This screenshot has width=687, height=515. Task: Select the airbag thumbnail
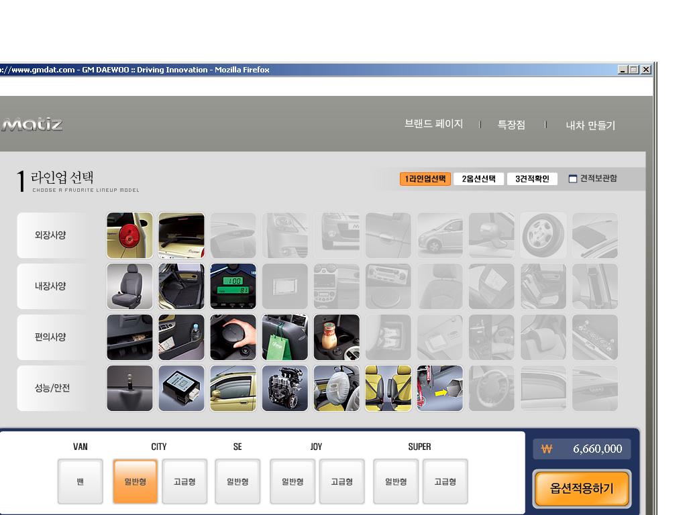tap(336, 388)
